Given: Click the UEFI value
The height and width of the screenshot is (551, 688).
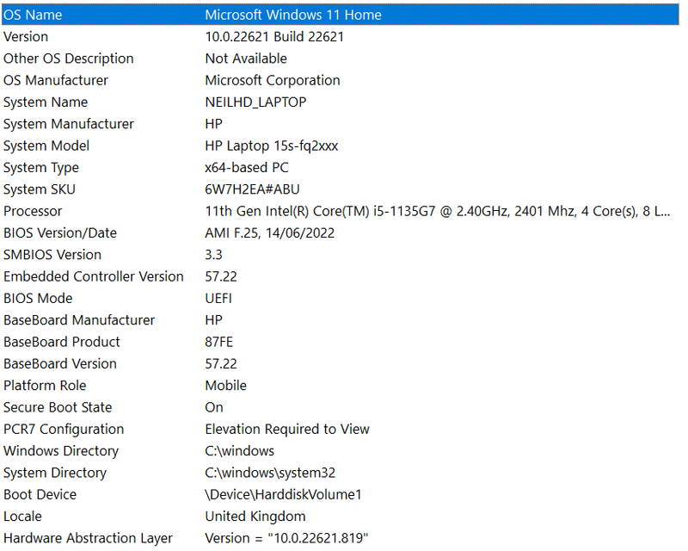Looking at the screenshot, I should (x=218, y=299).
